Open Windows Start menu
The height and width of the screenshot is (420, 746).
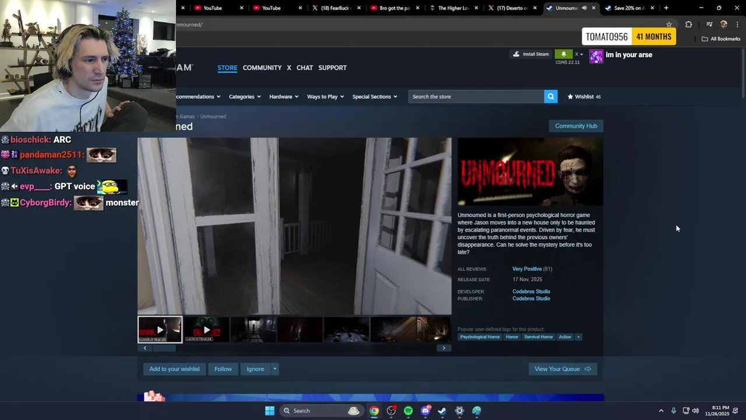pyautogui.click(x=270, y=411)
